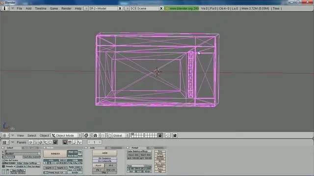This screenshot has width=314, height=176.
Task: Toggle the No Set Scene checkbox
Action: tap(3, 160)
